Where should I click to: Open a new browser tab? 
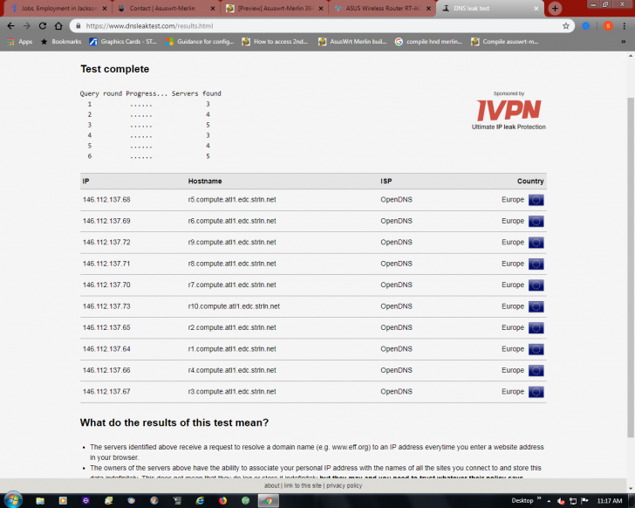[555, 8]
